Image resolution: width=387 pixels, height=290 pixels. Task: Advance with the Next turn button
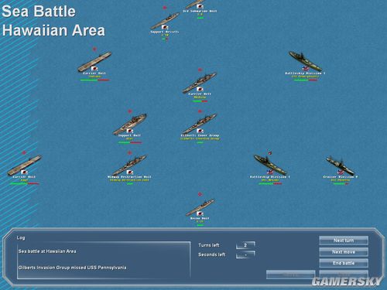coord(344,241)
